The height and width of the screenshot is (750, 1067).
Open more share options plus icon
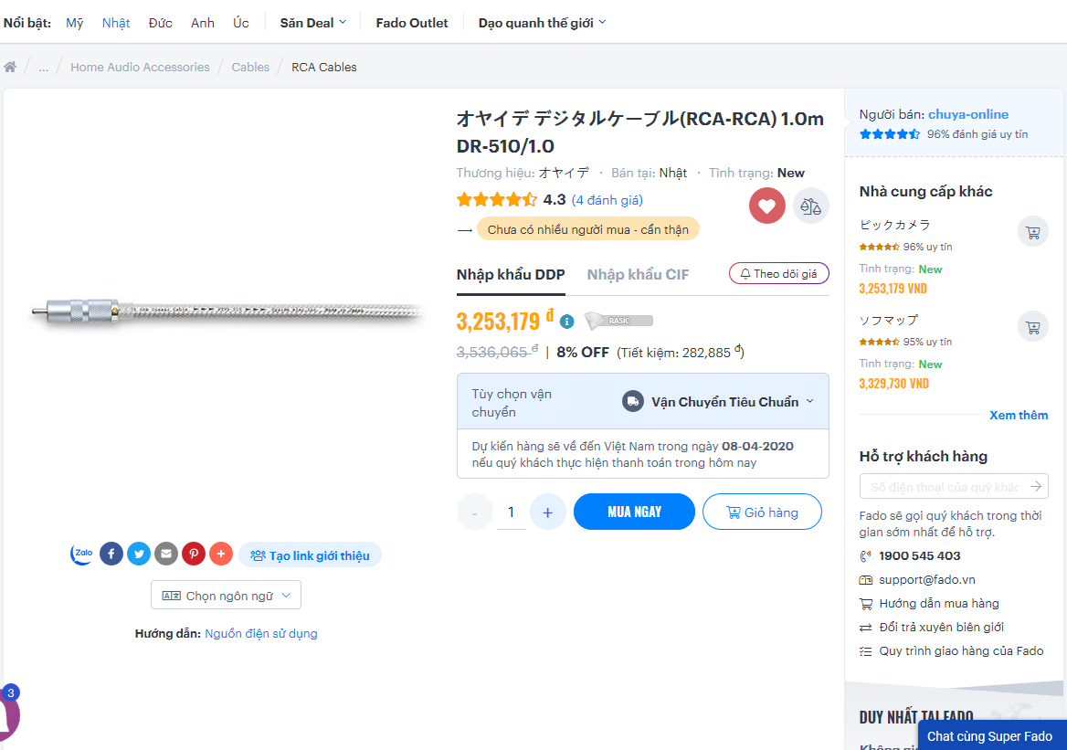[x=220, y=554]
